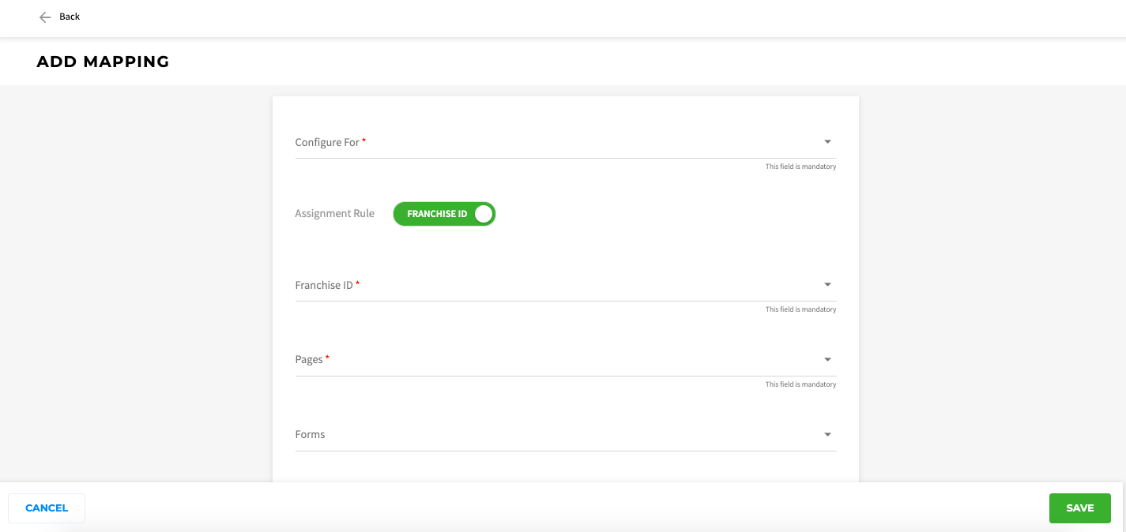The height and width of the screenshot is (532, 1126).
Task: Open the Forms select field
Action: pyautogui.click(x=553, y=436)
